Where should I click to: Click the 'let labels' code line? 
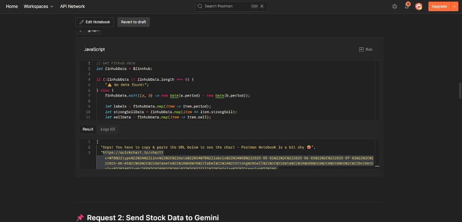coord(158,106)
